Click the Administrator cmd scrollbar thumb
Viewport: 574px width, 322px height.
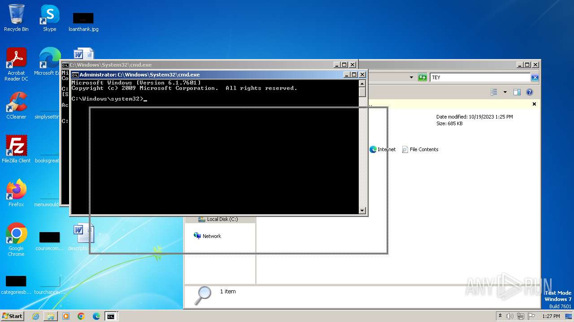pyautogui.click(x=362, y=92)
